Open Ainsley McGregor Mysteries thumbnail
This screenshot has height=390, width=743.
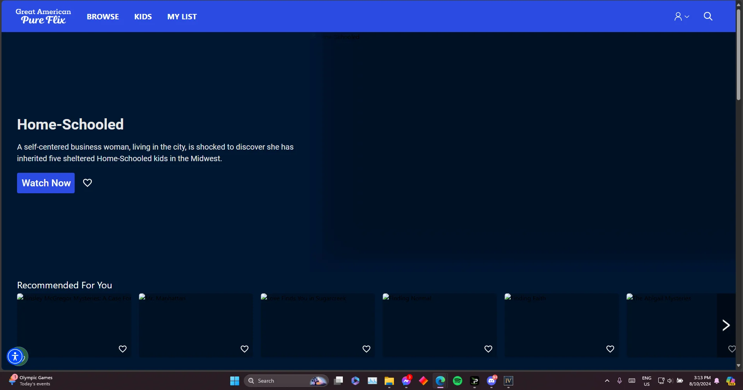click(74, 325)
